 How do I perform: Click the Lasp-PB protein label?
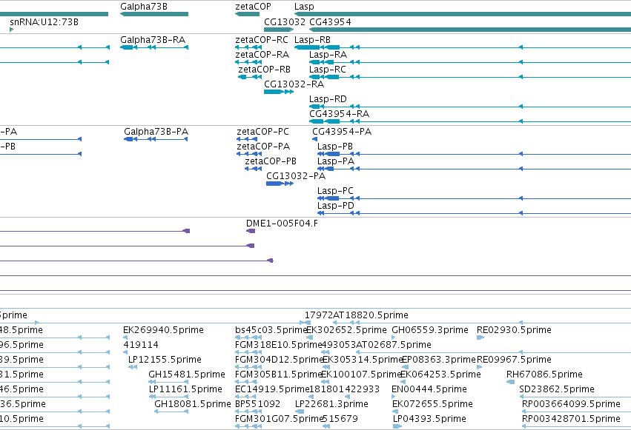pos(335,147)
